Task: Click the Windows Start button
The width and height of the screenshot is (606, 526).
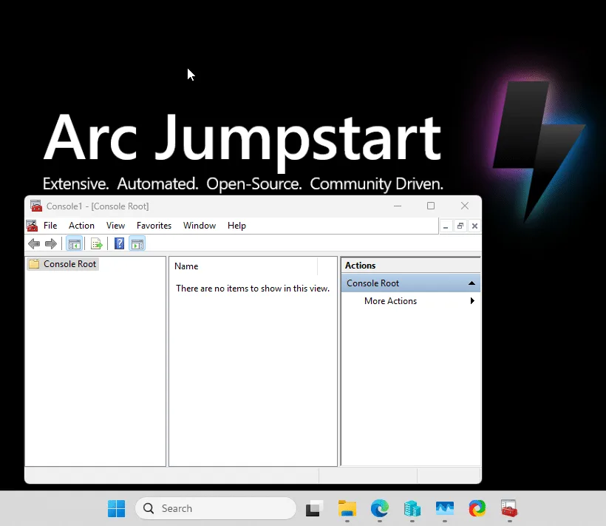Action: pyautogui.click(x=115, y=509)
